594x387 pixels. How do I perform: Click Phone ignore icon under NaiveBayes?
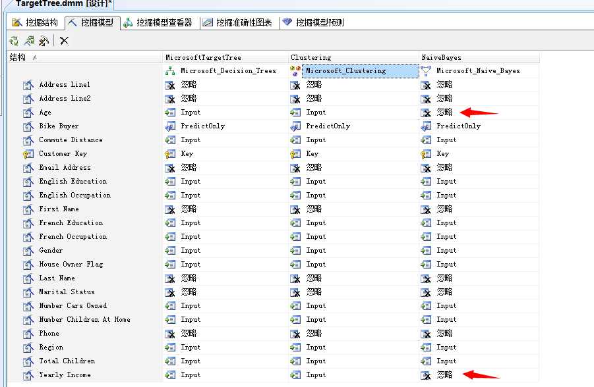click(x=426, y=334)
